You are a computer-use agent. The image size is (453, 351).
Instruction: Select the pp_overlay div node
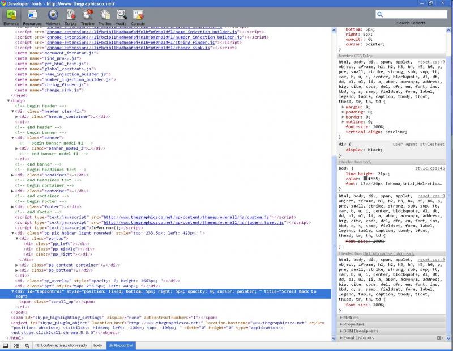[97, 281]
